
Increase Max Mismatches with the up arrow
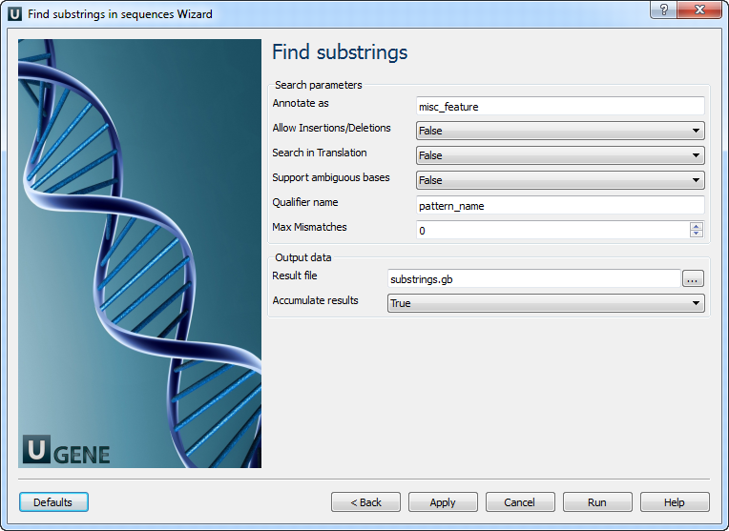coord(696,226)
